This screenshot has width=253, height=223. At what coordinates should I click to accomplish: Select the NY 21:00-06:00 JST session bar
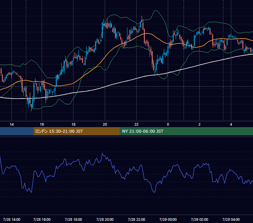point(186,131)
